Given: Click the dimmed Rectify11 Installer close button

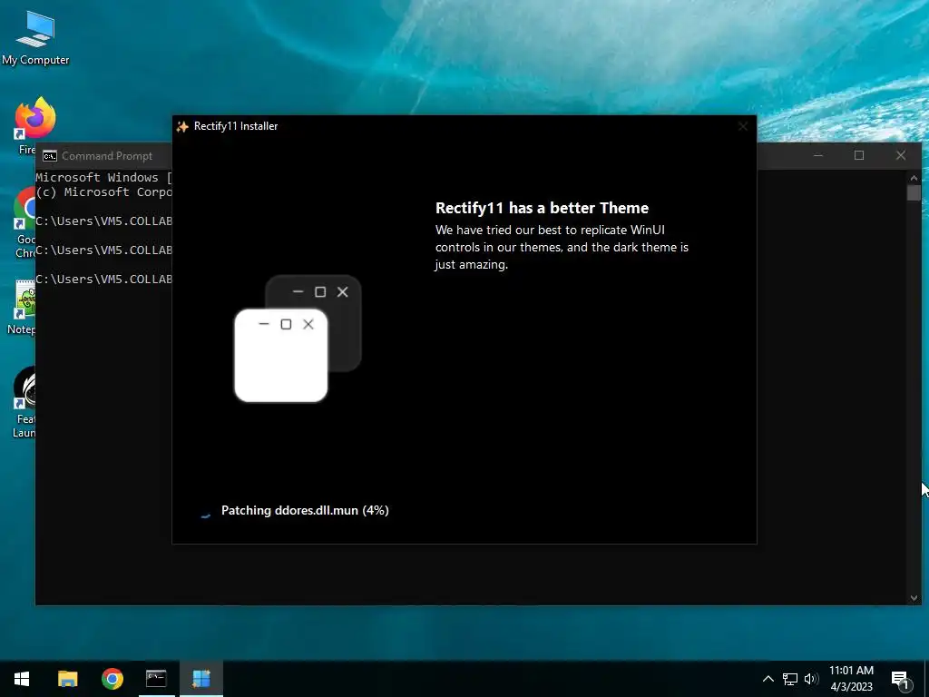Looking at the screenshot, I should [x=743, y=126].
